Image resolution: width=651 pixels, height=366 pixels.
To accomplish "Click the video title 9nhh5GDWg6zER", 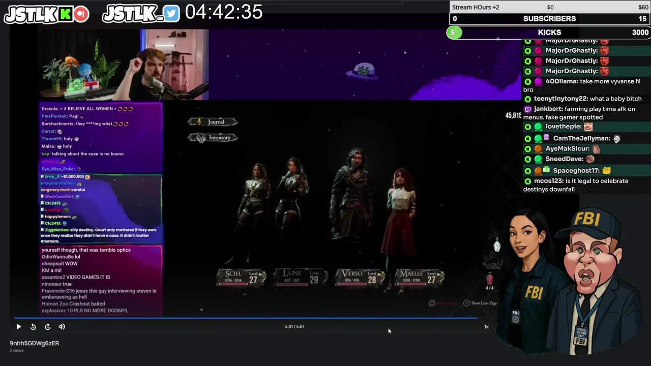I will click(x=34, y=343).
